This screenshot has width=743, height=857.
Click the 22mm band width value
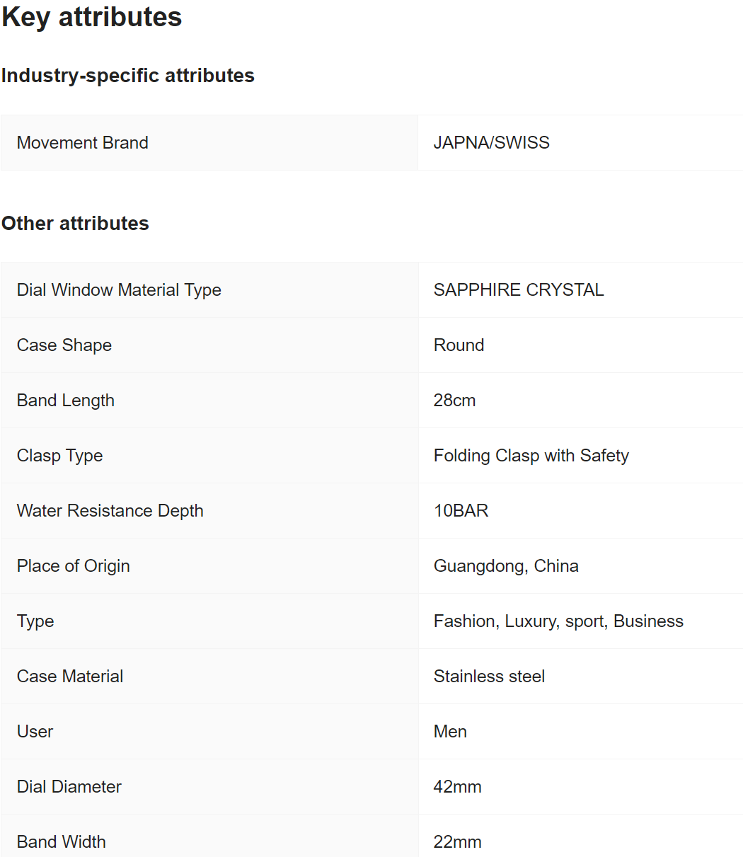click(x=457, y=842)
